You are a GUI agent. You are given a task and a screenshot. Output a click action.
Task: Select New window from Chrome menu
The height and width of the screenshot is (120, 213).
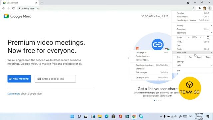click(x=192, y=17)
